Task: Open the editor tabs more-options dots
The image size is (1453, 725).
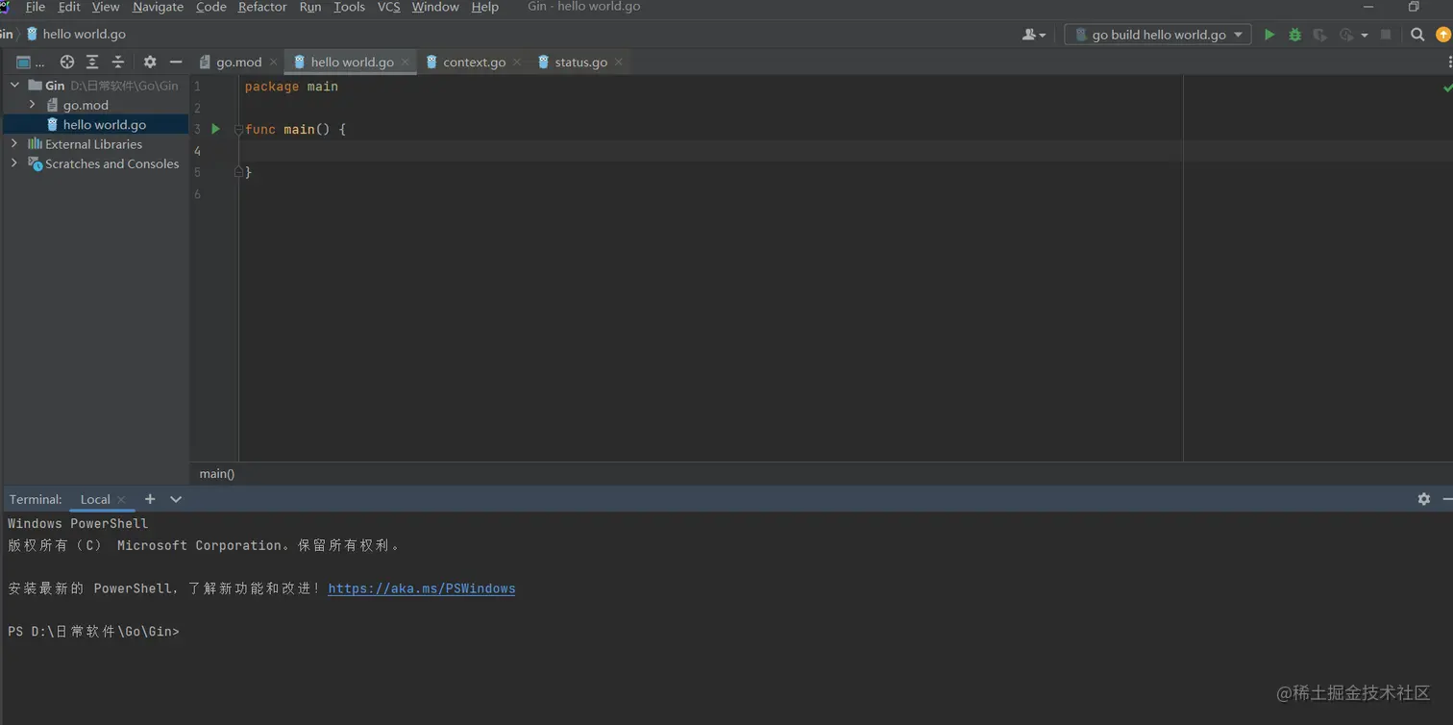Action: [1449, 62]
